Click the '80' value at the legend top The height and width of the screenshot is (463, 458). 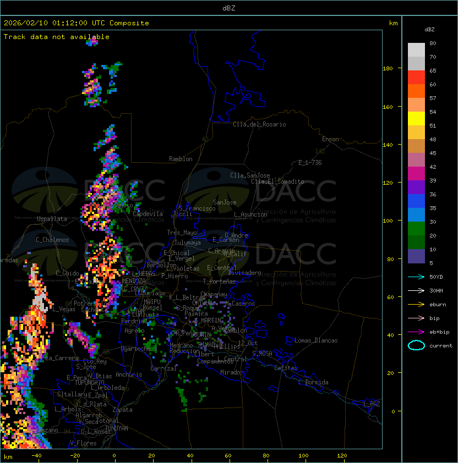[x=433, y=43]
